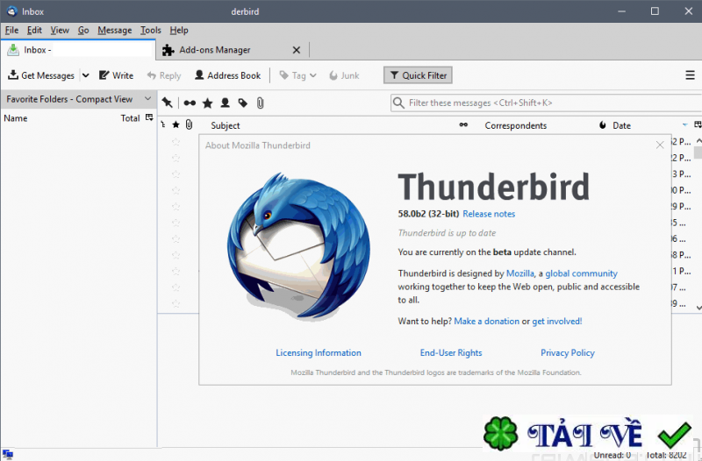Open the global community link
This screenshot has height=461, width=702.
point(581,273)
